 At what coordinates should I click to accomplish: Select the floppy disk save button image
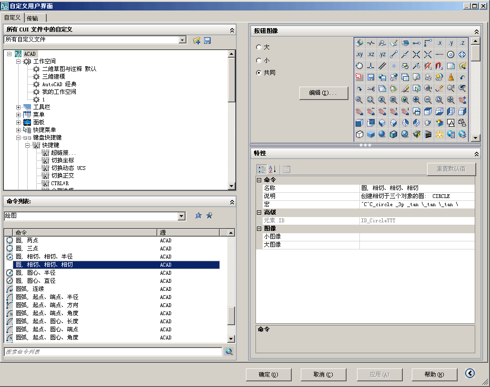(x=371, y=77)
